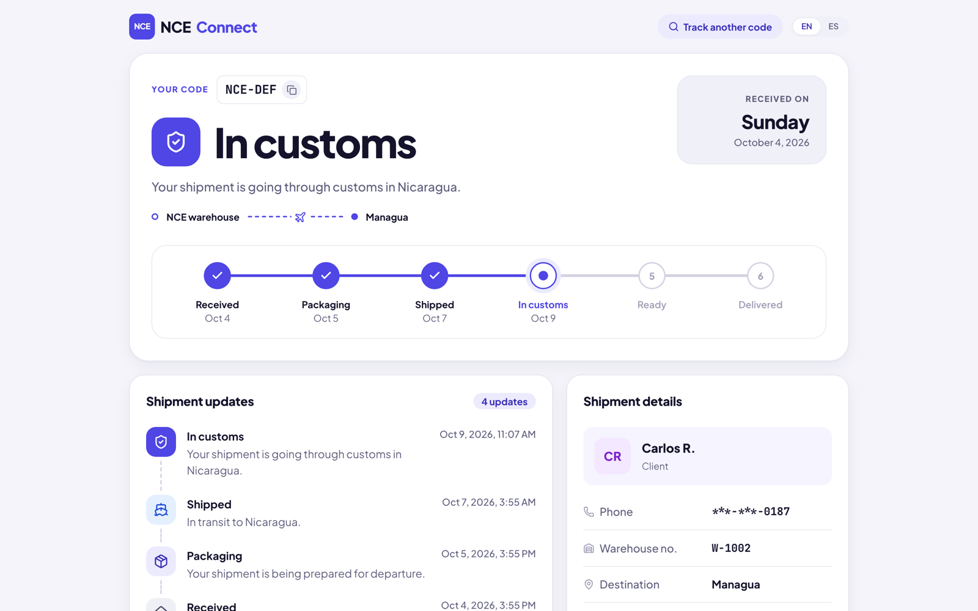Click the search icon in Track another code
The width and height of the screenshot is (978, 611).
tap(674, 27)
